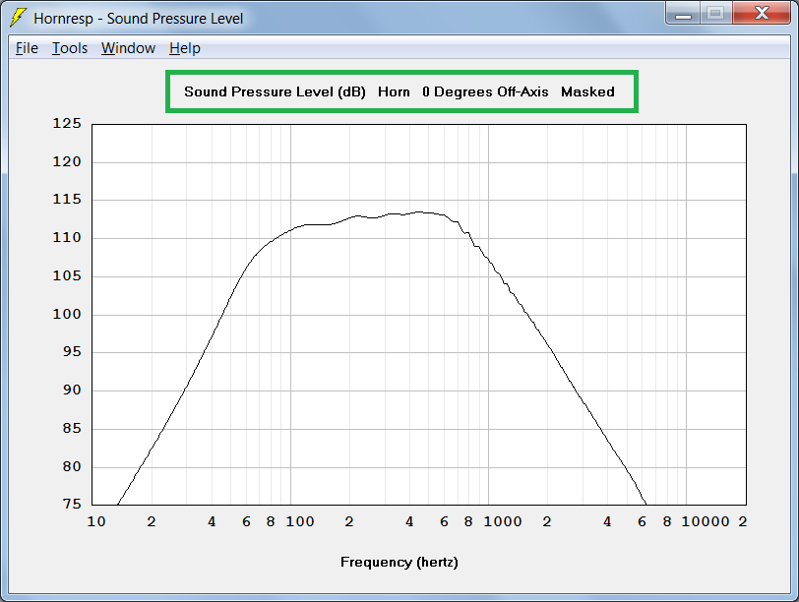Click the 105 value on vertical axis
Image resolution: width=799 pixels, height=602 pixels.
67,276
